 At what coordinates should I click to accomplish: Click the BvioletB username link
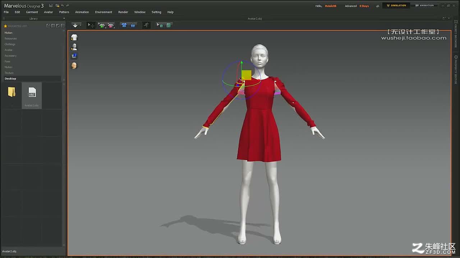click(x=331, y=6)
